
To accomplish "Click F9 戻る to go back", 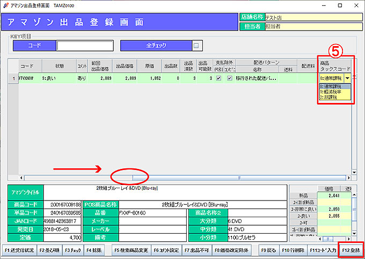I will coord(268,250).
